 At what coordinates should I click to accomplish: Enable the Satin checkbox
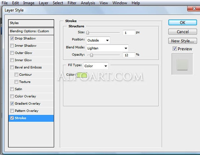[x=12, y=89]
